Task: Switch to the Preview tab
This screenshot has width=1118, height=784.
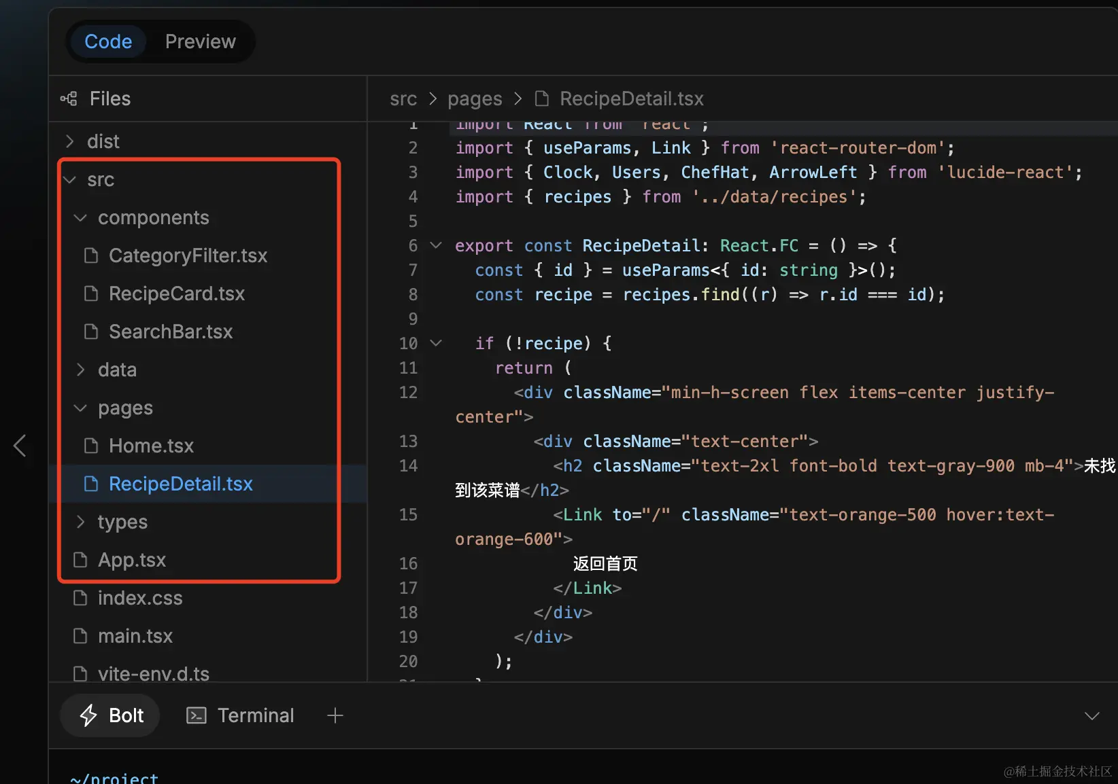Action: tap(200, 41)
